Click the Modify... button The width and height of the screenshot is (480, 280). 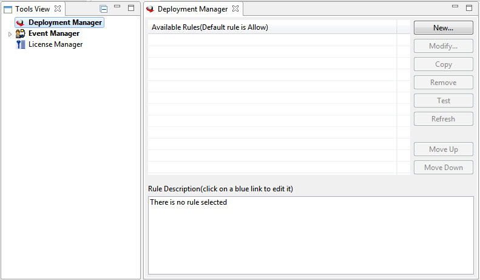pos(443,46)
